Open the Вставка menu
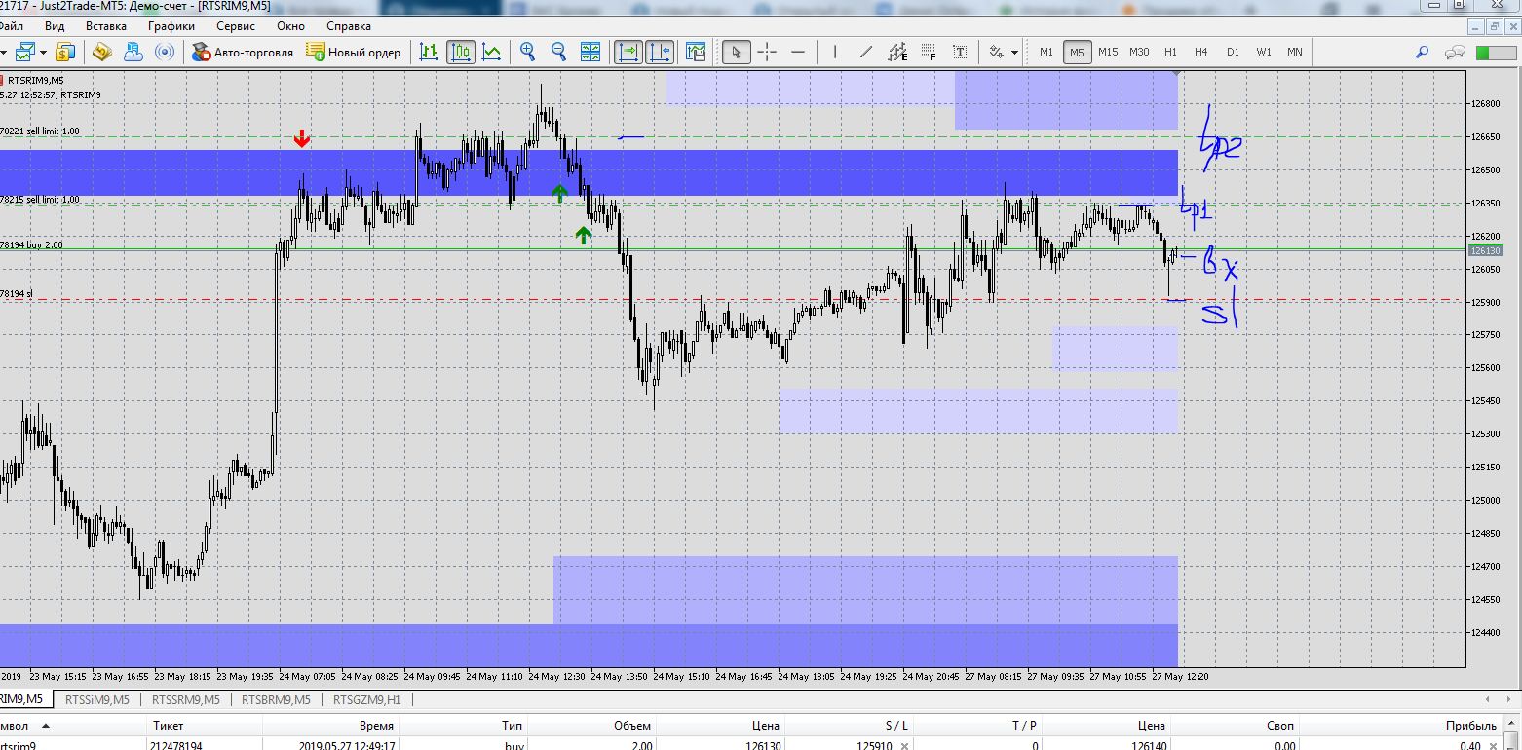 tap(105, 26)
